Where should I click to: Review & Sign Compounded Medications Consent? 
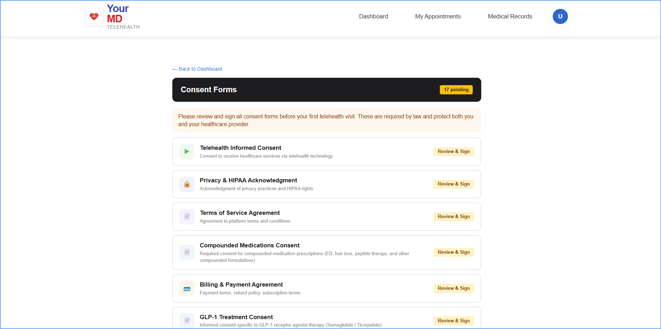pyautogui.click(x=454, y=252)
